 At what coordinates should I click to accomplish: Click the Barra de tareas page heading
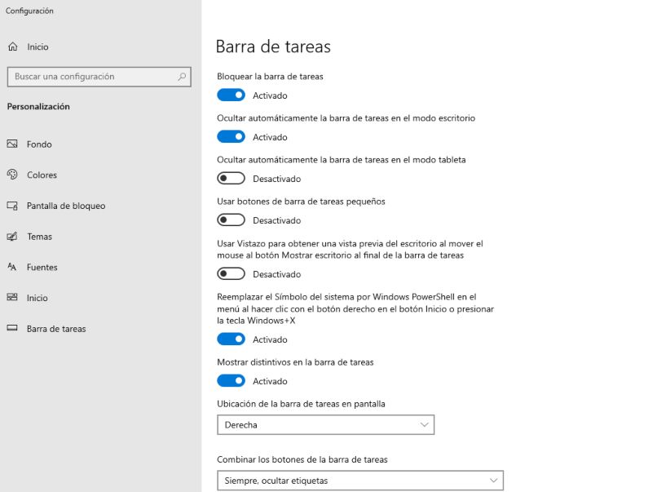click(272, 47)
